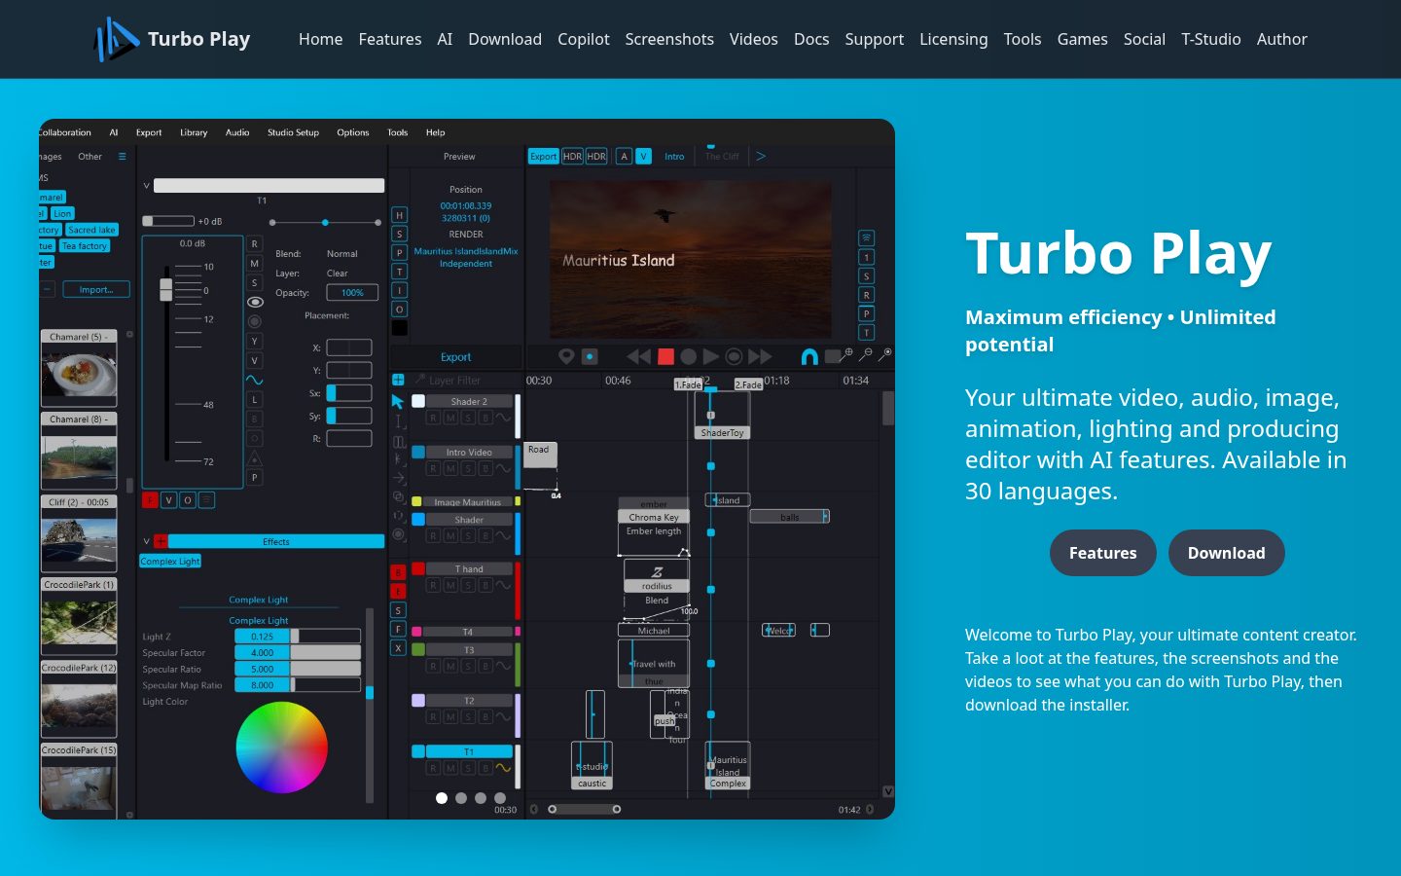Viewport: 1401px width, 876px height.
Task: Open the Layer Clear dropdown
Action: pyautogui.click(x=338, y=273)
